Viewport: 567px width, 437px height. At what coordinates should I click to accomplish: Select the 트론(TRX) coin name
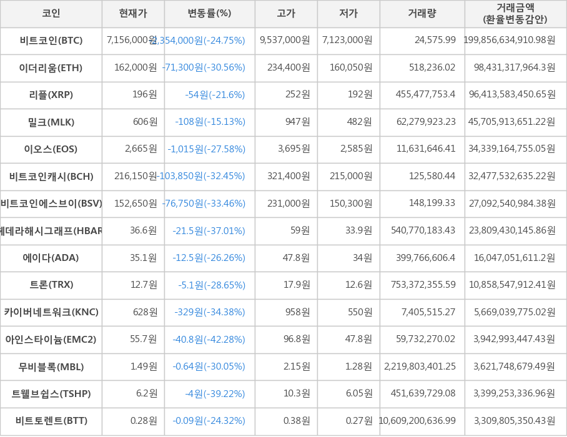[x=51, y=285]
